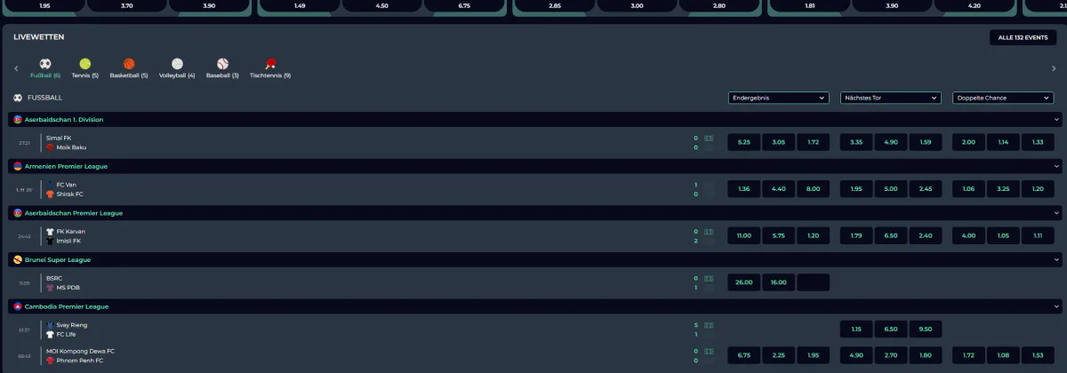Click the MOI Kompong Dewa FC team name
Image resolution: width=1067 pixels, height=373 pixels.
point(80,352)
